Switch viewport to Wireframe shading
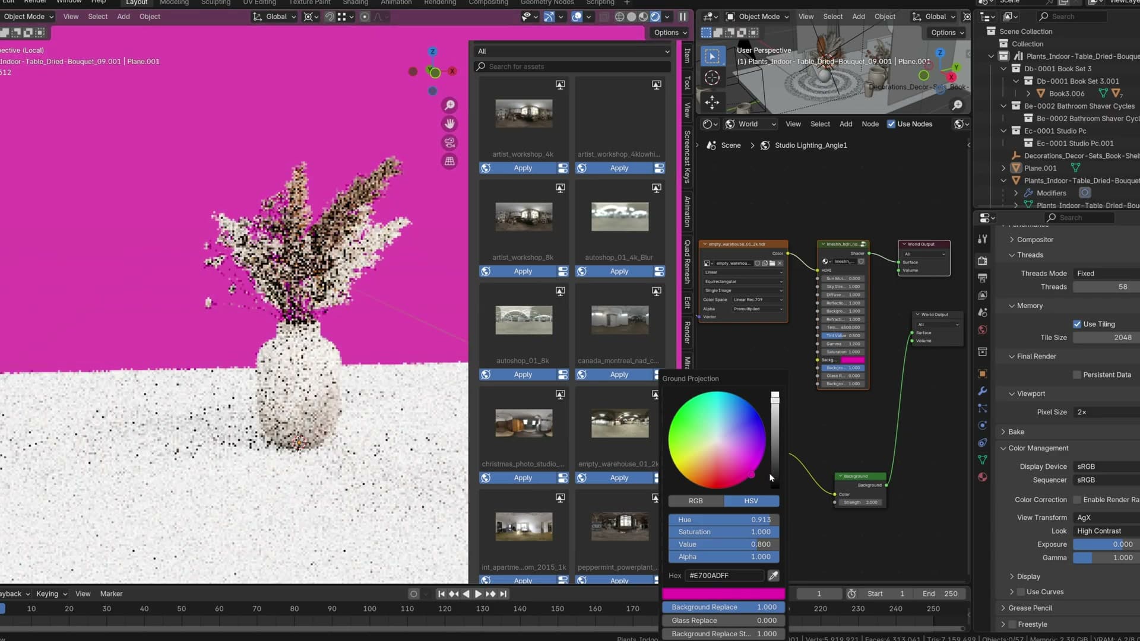This screenshot has width=1140, height=641. point(619,17)
